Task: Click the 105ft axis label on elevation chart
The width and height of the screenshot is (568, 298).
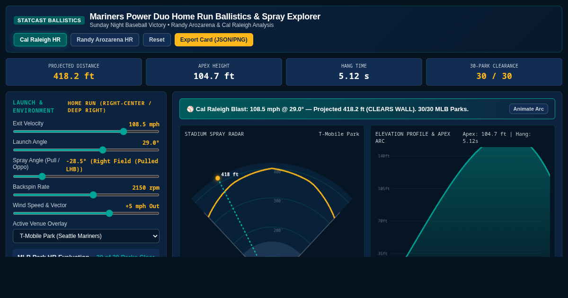Action: point(384,189)
